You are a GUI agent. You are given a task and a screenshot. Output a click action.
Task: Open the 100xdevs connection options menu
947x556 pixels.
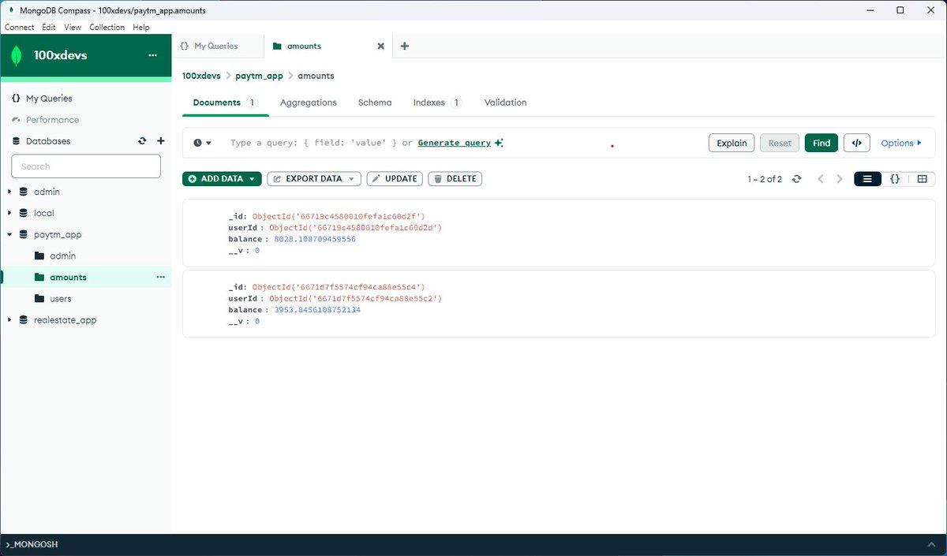coord(153,56)
